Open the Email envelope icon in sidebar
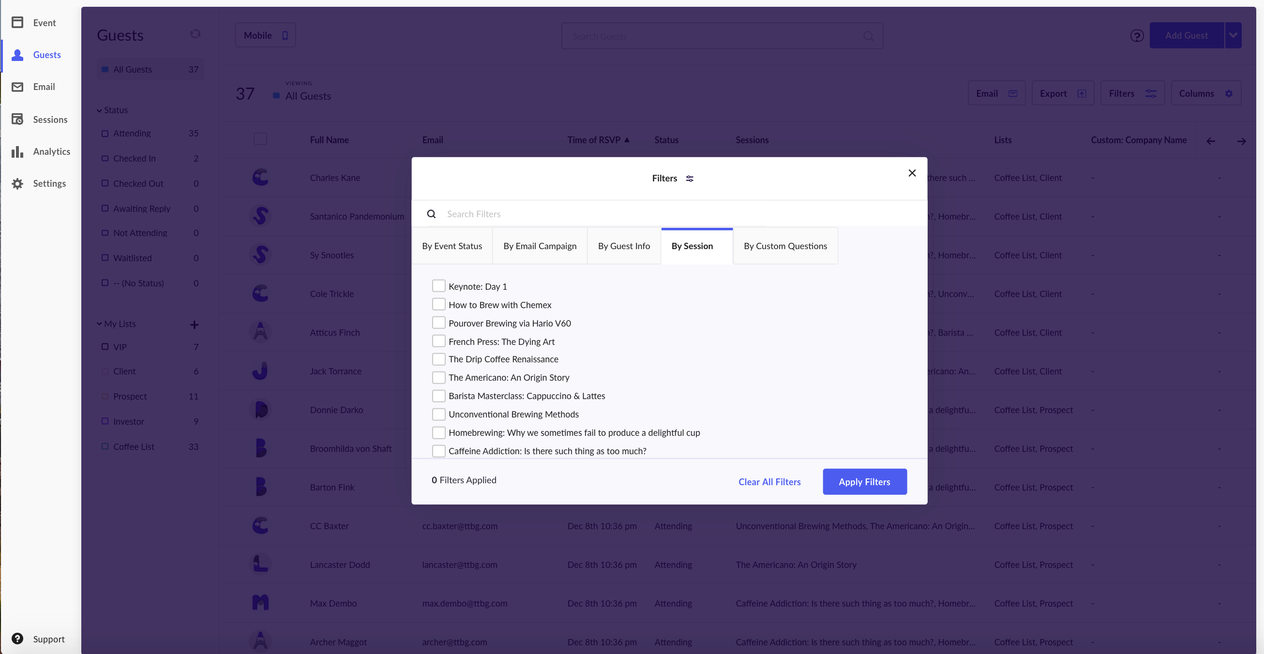 [x=17, y=87]
